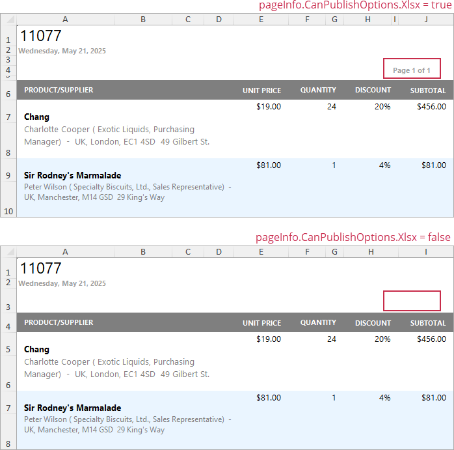Viewport: 454px width, 450px height.
Task: Select quantity 24 in the top spreadsheet
Action: (332, 107)
